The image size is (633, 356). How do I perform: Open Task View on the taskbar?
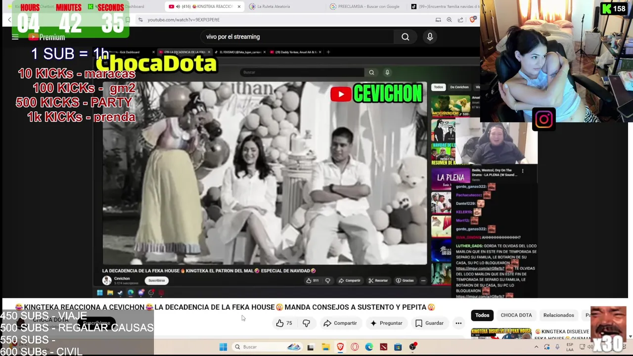[311, 347]
